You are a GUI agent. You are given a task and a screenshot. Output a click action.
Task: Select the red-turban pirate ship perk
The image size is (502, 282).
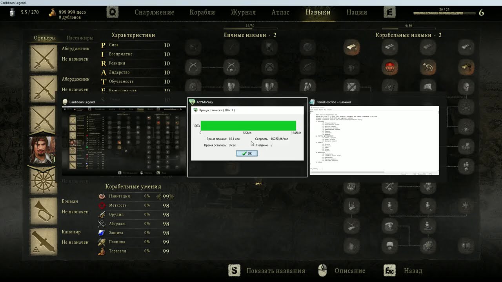pos(389,67)
